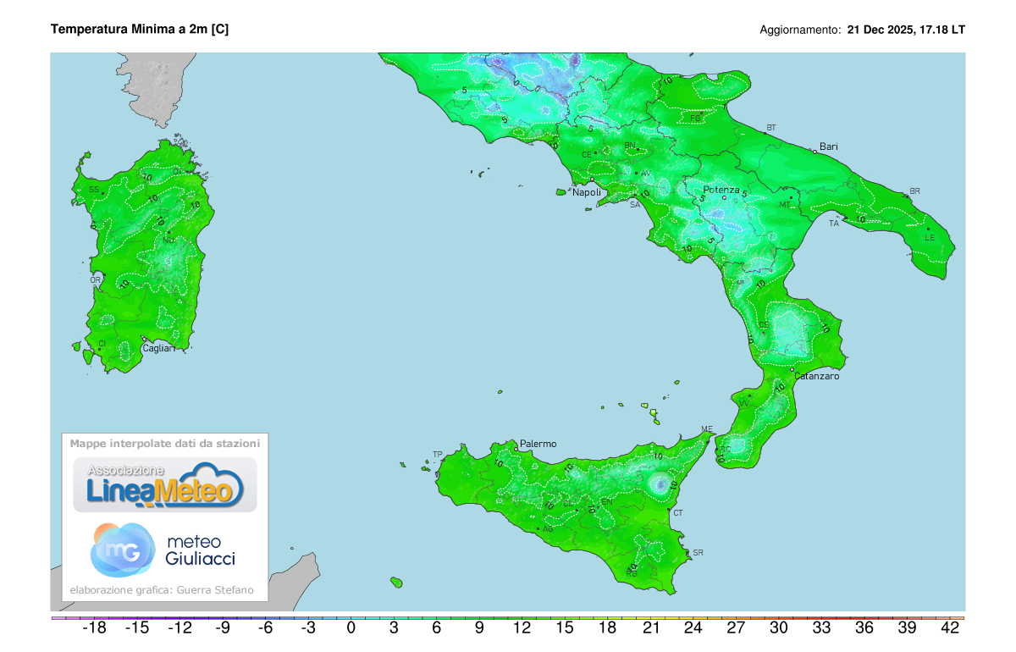
Task: Click the 0 value on temperature scale
Action: pyautogui.click(x=351, y=628)
